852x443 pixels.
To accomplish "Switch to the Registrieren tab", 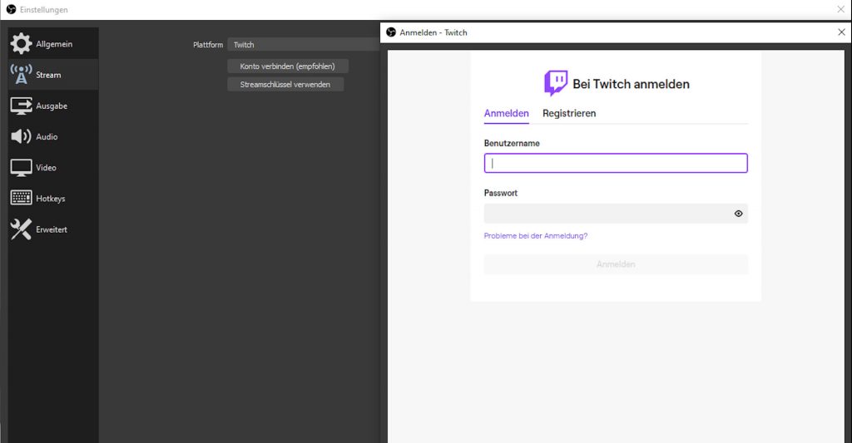I will [569, 113].
